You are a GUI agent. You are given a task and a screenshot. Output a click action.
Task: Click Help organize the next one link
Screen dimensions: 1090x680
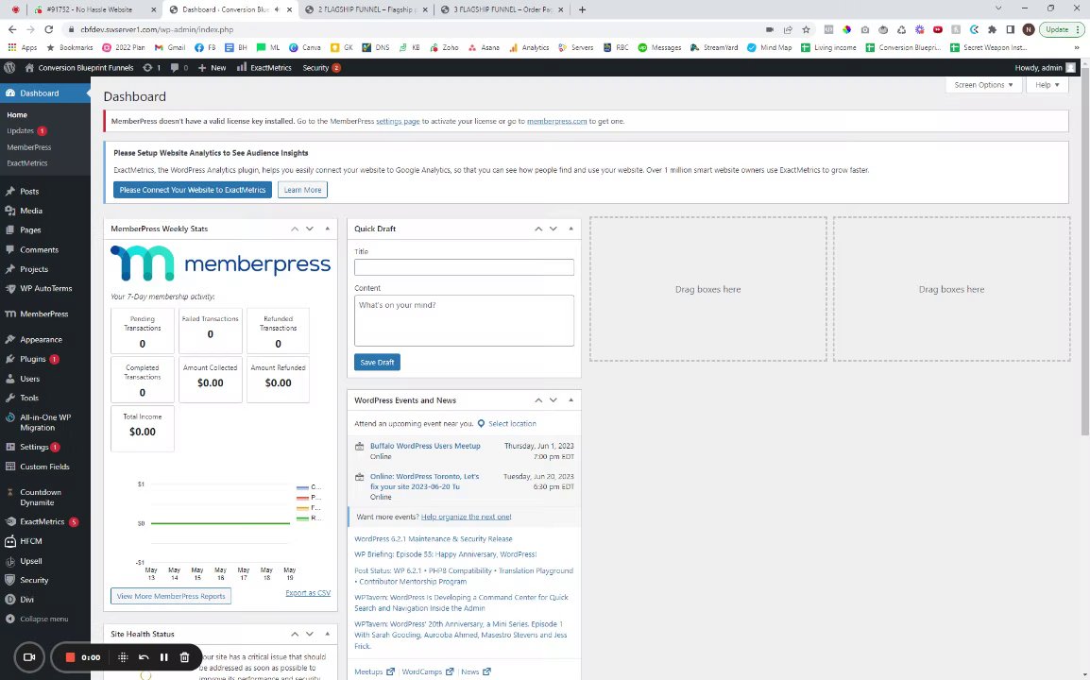(466, 517)
